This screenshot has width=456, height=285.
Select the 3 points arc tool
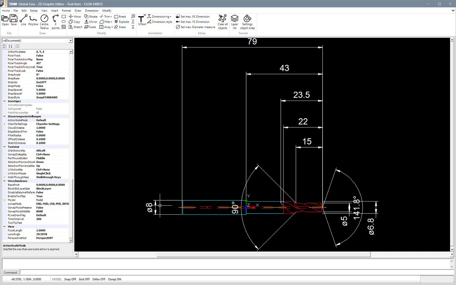[55, 22]
